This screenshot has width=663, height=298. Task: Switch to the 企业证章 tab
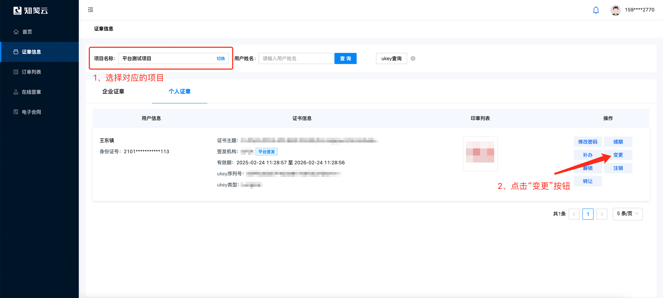click(113, 91)
